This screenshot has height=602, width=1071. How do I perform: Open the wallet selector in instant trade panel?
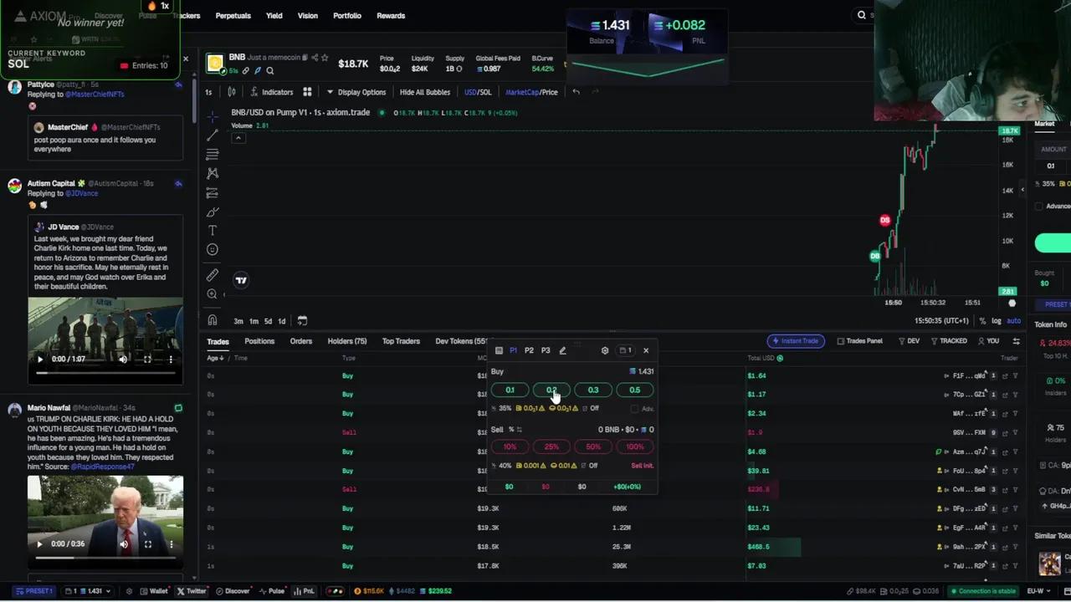click(626, 350)
